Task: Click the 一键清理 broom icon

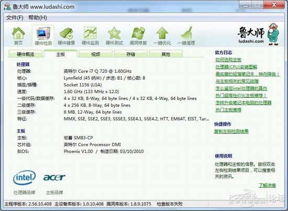Action: (x=186, y=36)
